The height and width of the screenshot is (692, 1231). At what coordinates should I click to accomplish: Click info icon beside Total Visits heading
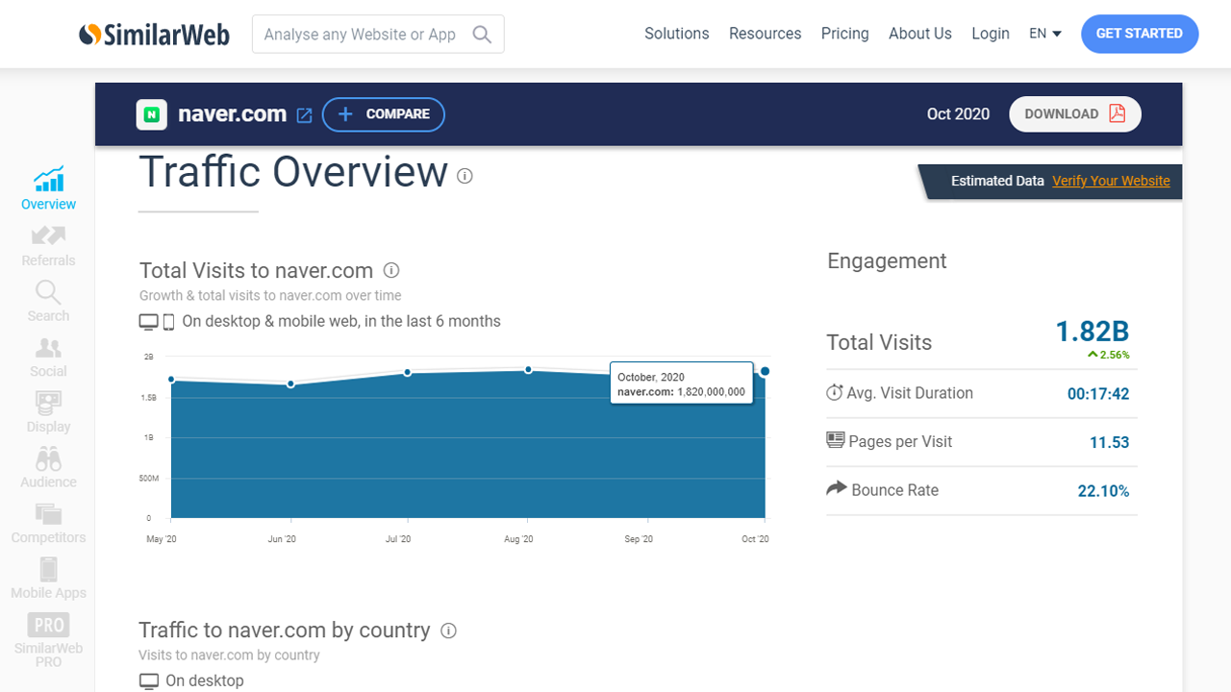[391, 270]
